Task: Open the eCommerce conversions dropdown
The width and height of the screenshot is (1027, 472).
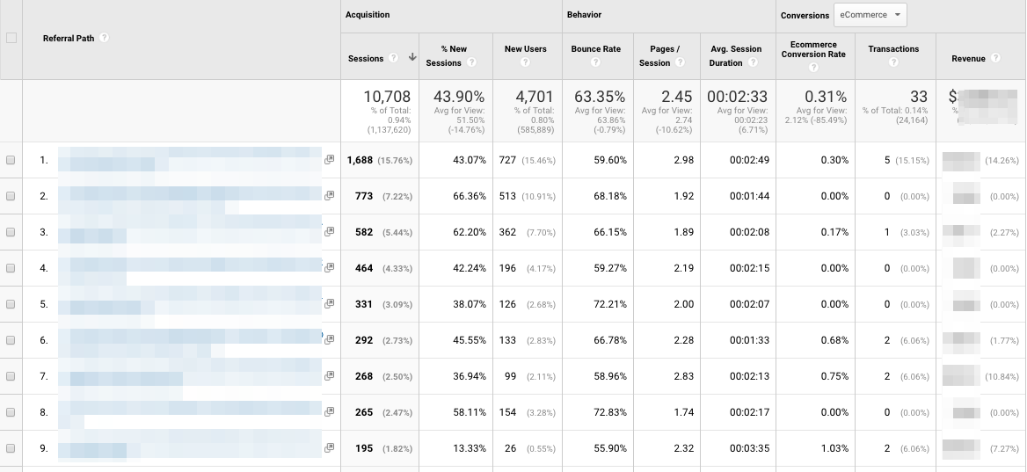Action: tap(870, 15)
